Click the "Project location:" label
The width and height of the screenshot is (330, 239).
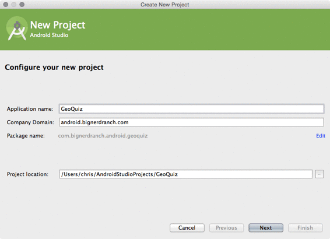point(27,174)
